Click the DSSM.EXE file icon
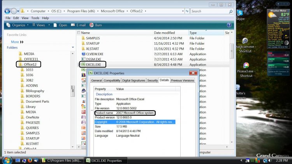Image resolution: width=292 pixels, height=164 pixels. [x=83, y=59]
